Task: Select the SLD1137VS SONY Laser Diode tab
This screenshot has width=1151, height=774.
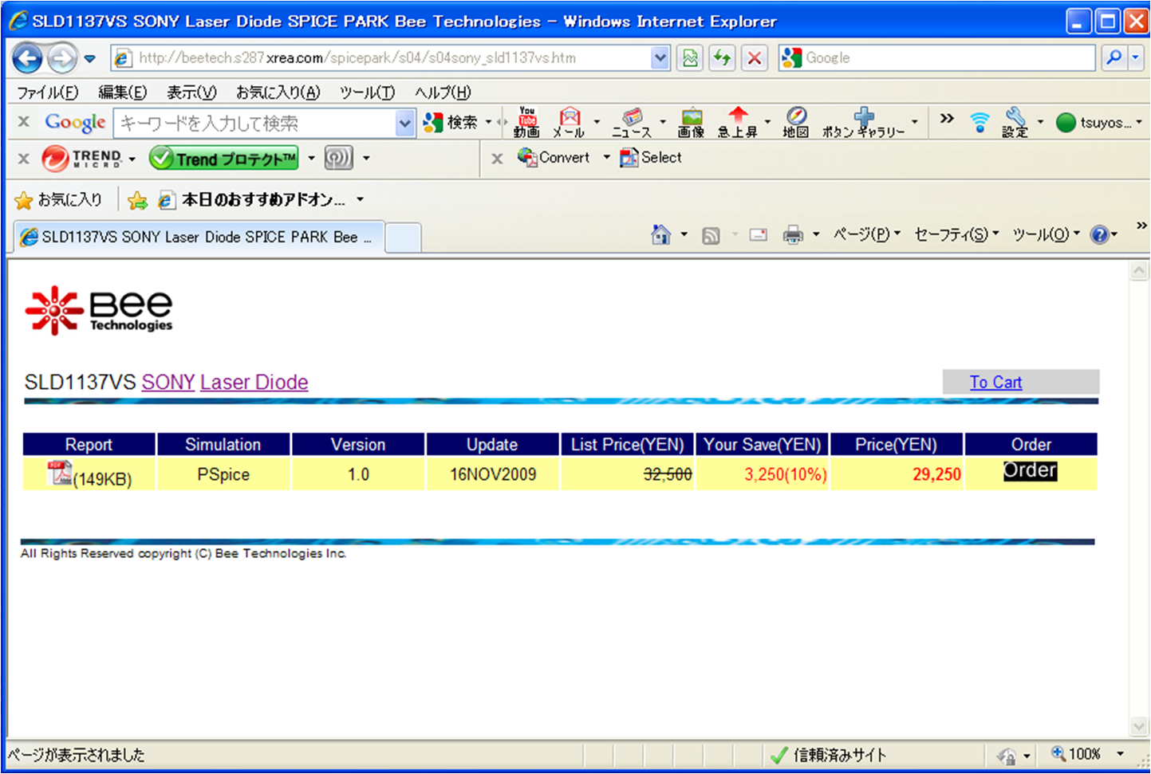Action: tap(198, 237)
